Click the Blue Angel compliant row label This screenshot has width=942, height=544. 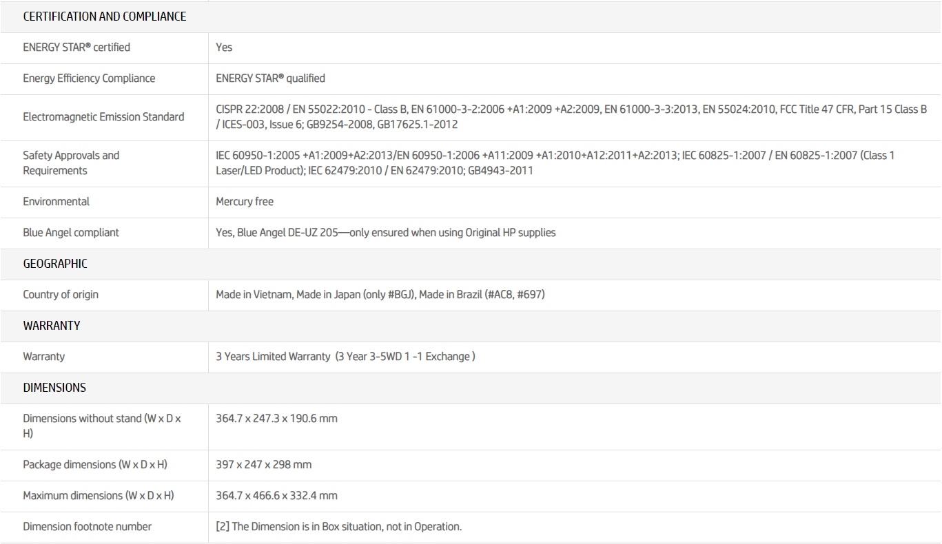(x=71, y=233)
